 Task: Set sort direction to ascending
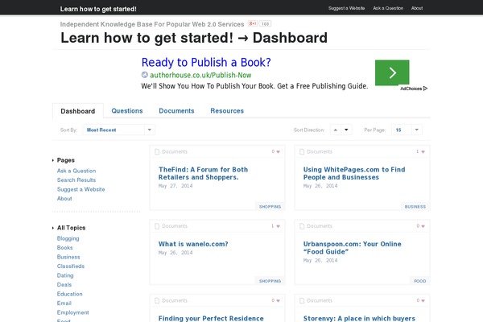click(x=336, y=130)
